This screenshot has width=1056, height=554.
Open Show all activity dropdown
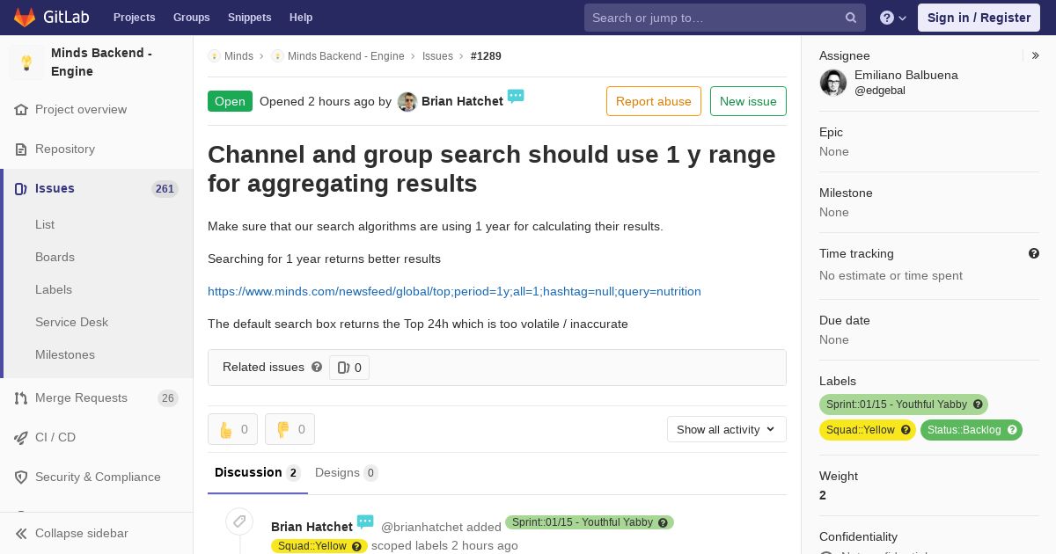(x=727, y=429)
